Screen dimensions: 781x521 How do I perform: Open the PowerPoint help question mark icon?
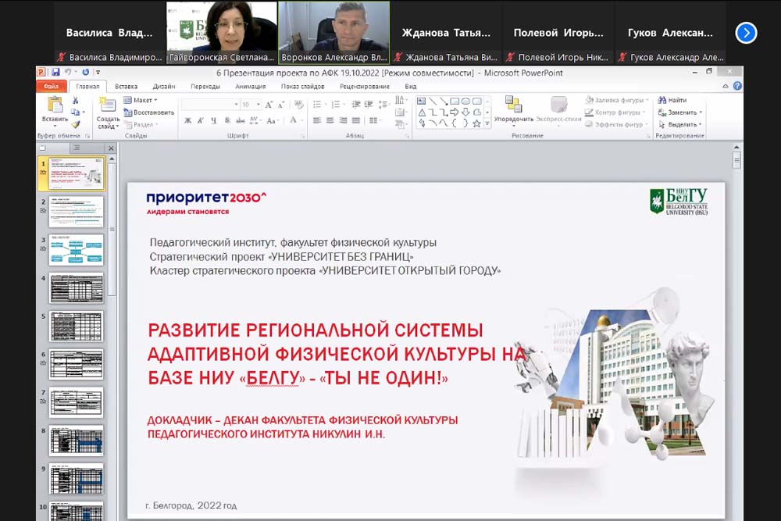tap(737, 87)
